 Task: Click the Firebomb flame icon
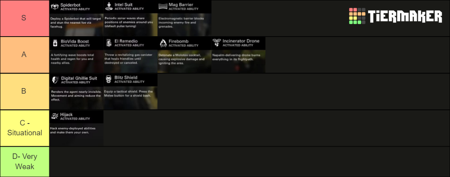pyautogui.click(x=163, y=43)
